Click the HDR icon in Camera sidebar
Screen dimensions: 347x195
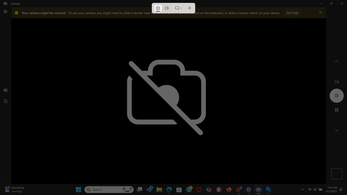coord(6,90)
